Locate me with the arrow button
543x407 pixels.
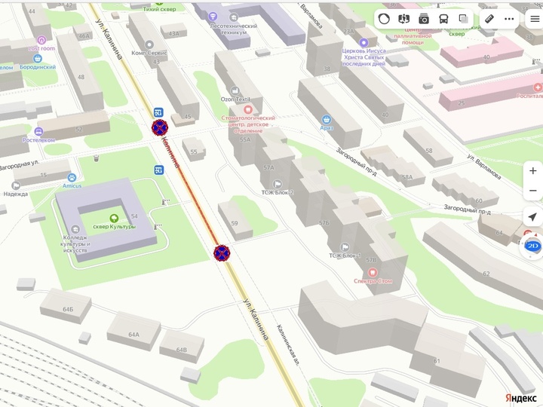point(533,217)
